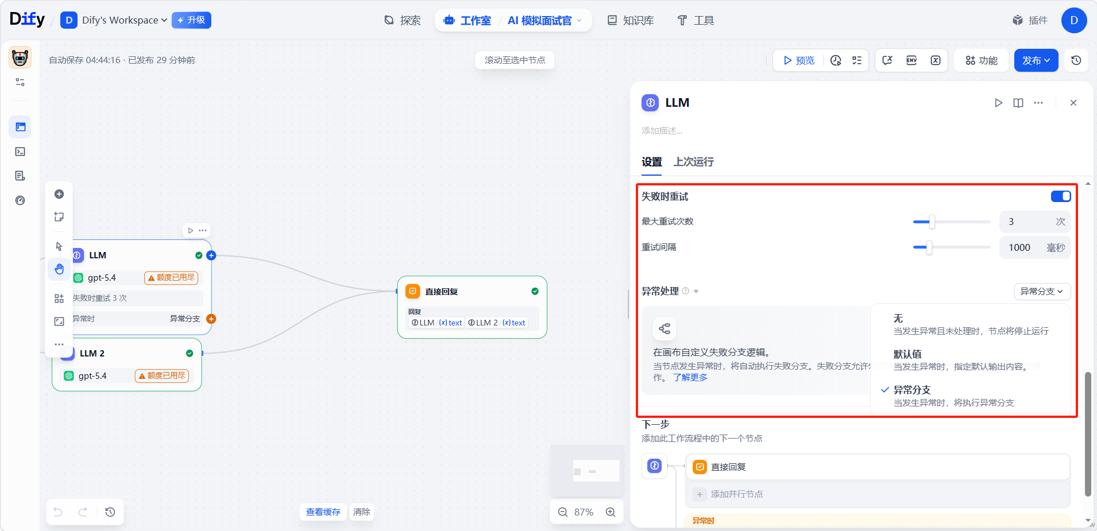The image size is (1097, 531).
Task: Click the zoom out magnifier icon
Action: pos(563,512)
